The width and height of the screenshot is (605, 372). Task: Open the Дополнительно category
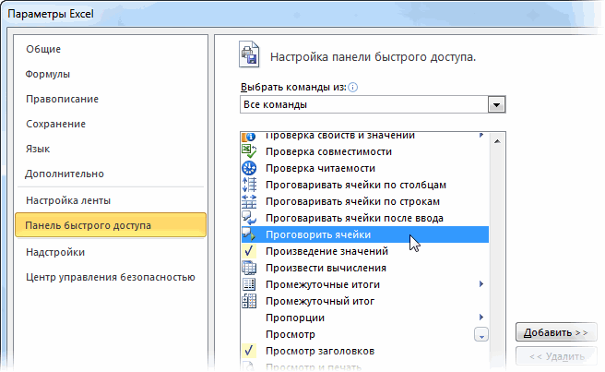coord(65,174)
